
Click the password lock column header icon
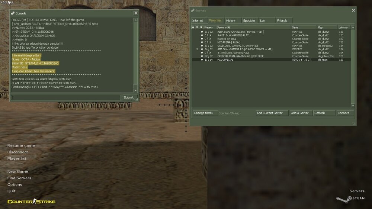point(193,28)
